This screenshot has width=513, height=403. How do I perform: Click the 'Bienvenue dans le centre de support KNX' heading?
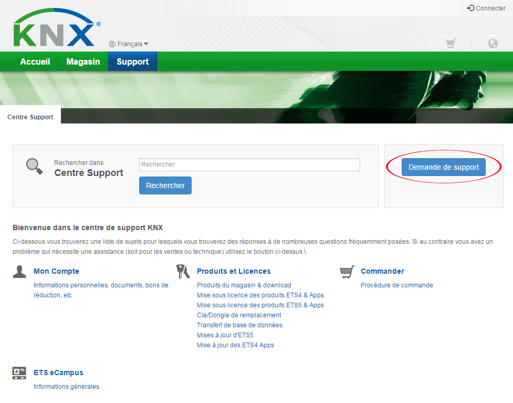88,228
